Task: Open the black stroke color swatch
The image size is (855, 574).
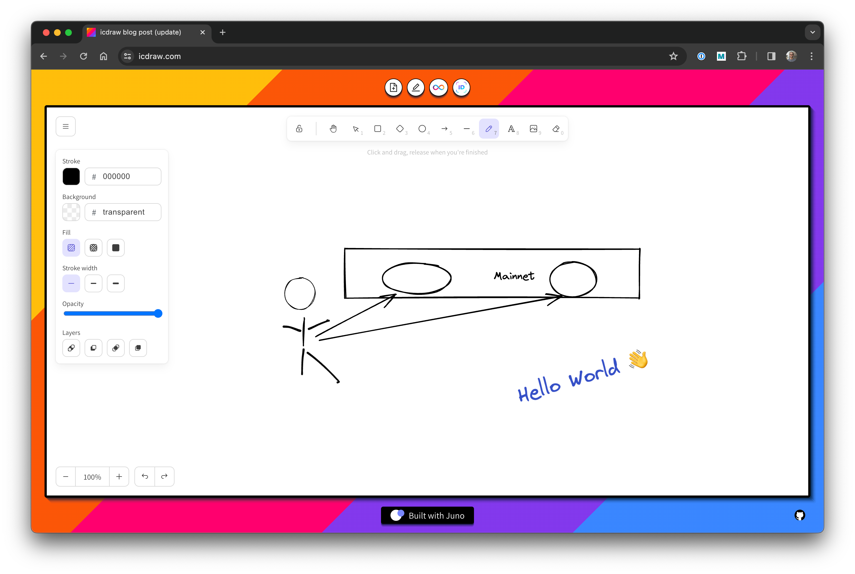Action: point(71,176)
